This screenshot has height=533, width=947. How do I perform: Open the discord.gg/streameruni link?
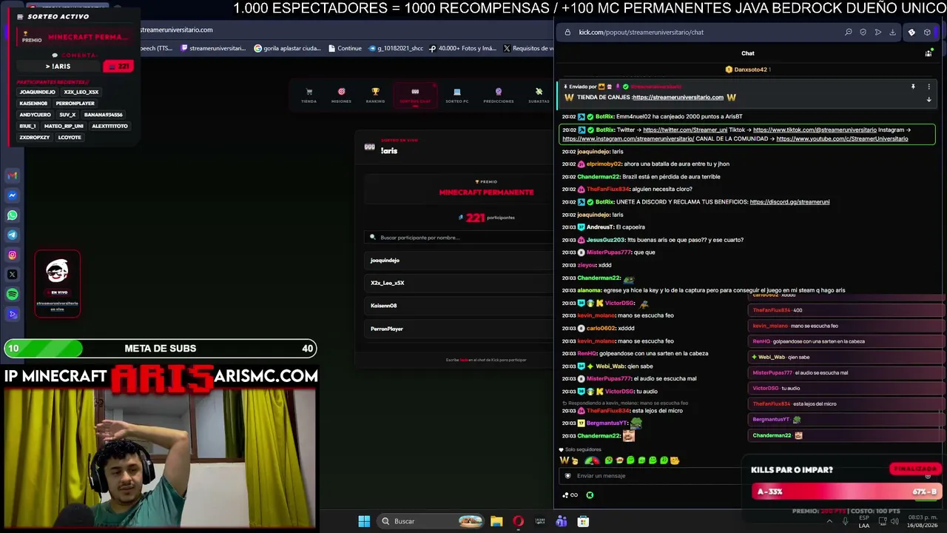pos(789,202)
